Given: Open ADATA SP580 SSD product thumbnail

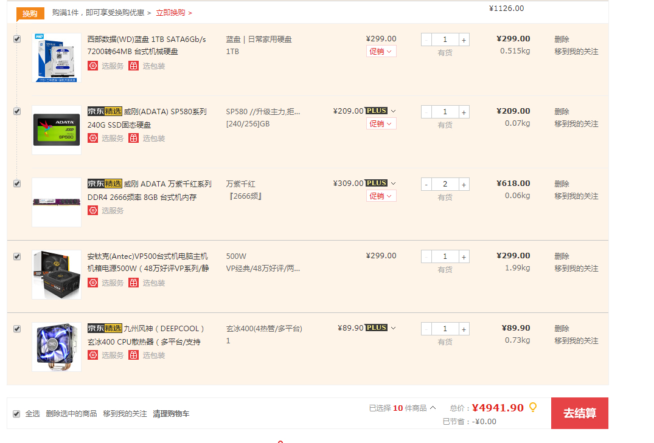Looking at the screenshot, I should [57, 130].
